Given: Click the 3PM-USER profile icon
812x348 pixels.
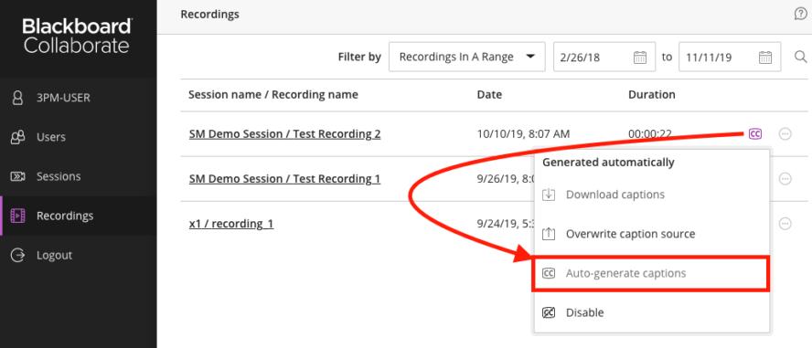Looking at the screenshot, I should point(18,98).
